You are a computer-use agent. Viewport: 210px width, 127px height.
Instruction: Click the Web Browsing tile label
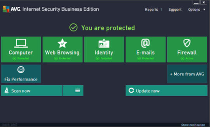62,52
